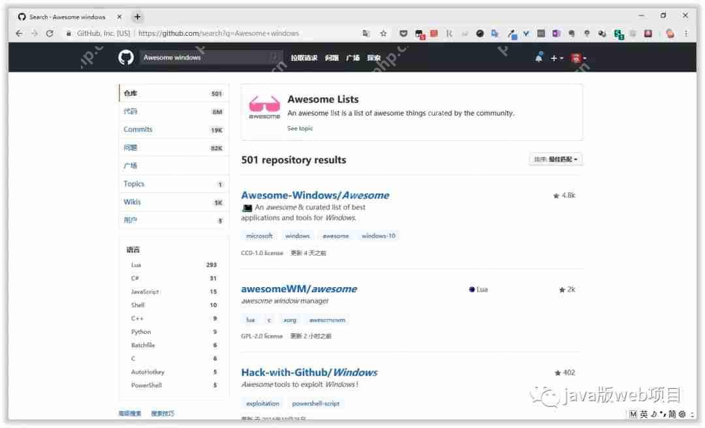Go back to the previous page

point(19,33)
